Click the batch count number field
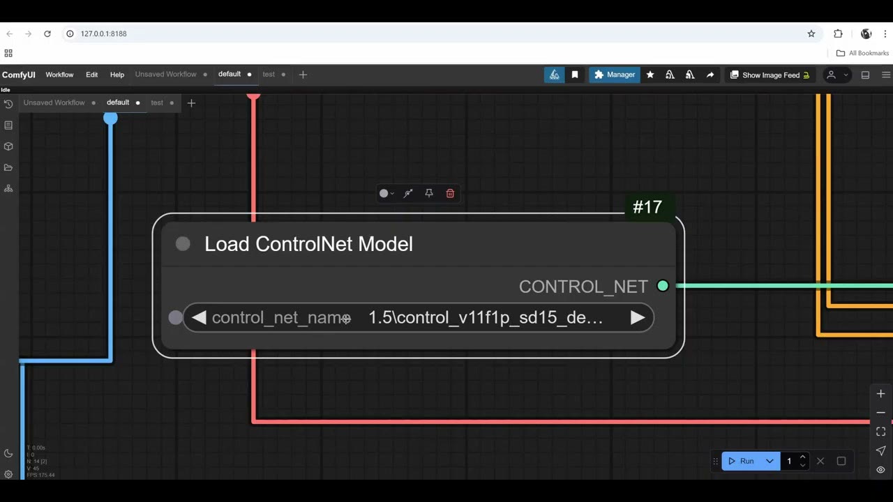Viewport: 893px width, 502px height. click(789, 461)
